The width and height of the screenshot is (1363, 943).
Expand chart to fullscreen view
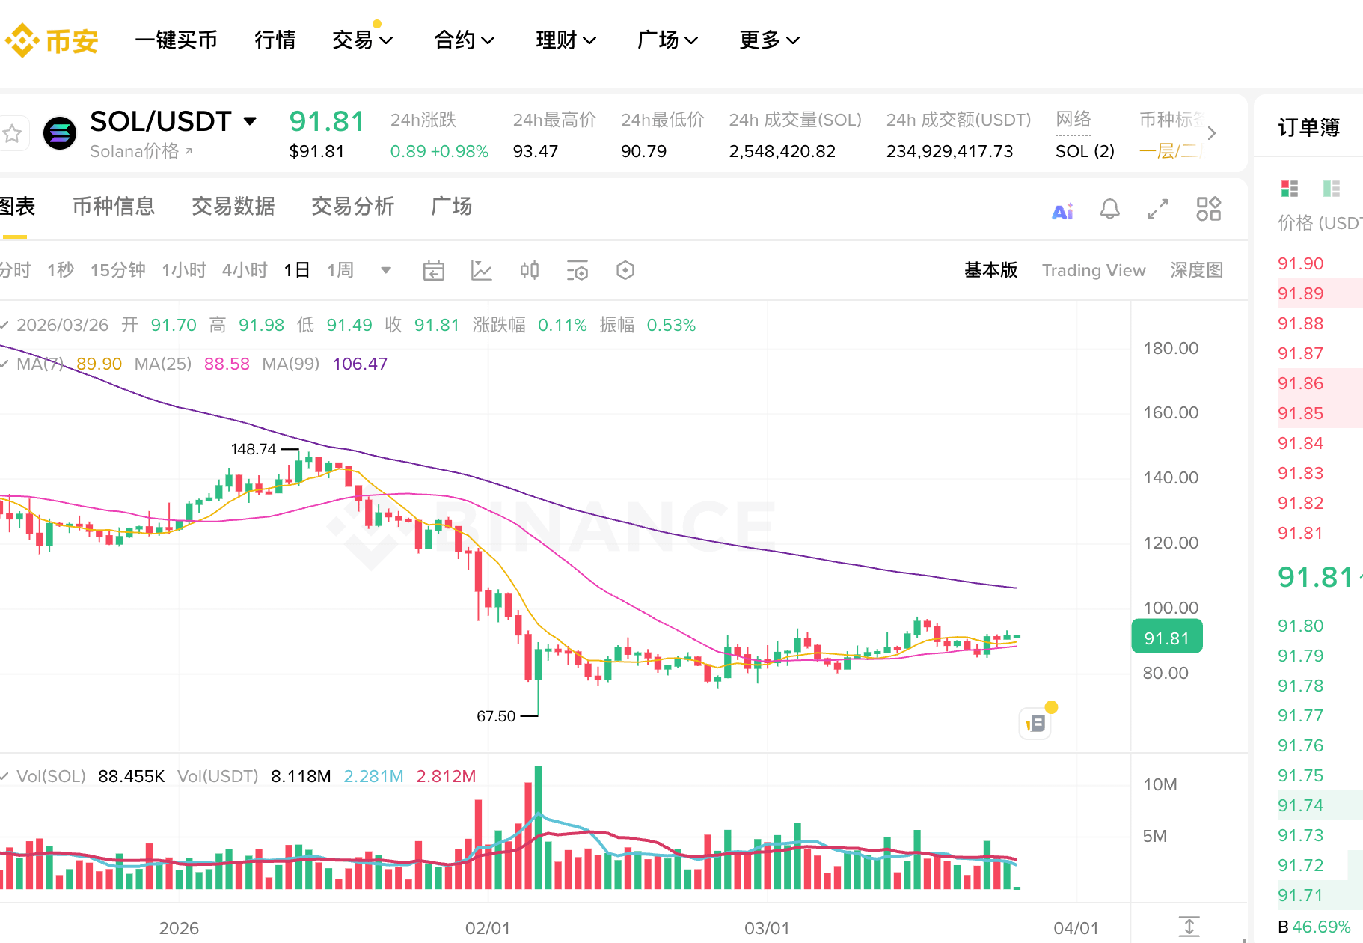[1158, 210]
